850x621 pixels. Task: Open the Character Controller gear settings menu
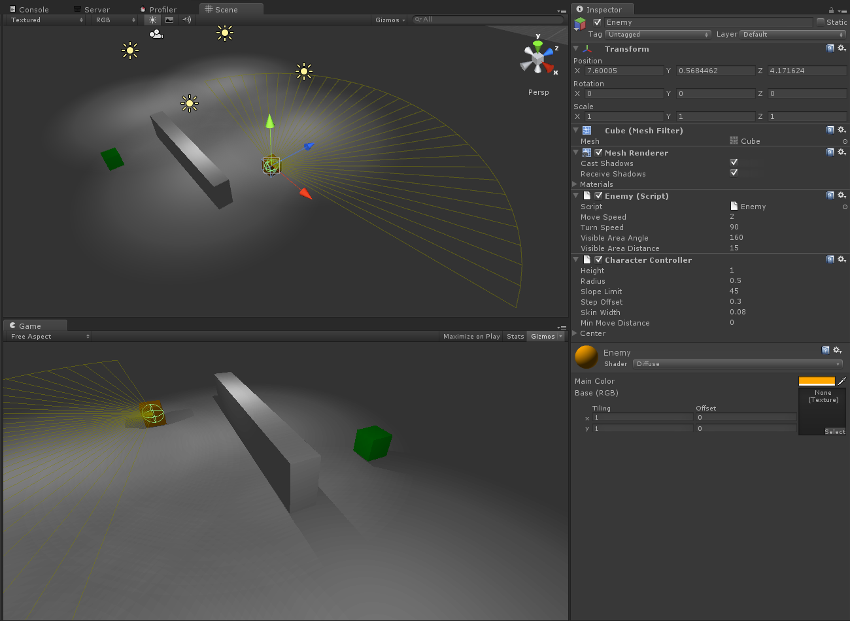(841, 260)
